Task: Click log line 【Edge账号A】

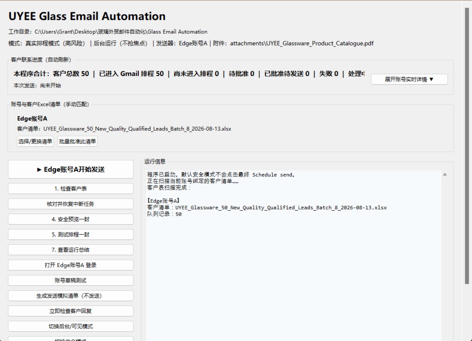Action: (163, 201)
